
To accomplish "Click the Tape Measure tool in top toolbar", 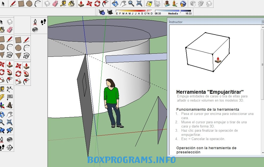I will pyautogui.click(x=63, y=3).
